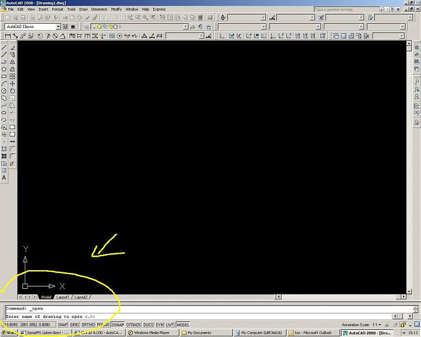The height and width of the screenshot is (337, 421).
Task: Toggle MODEL space button
Action: tap(183, 325)
